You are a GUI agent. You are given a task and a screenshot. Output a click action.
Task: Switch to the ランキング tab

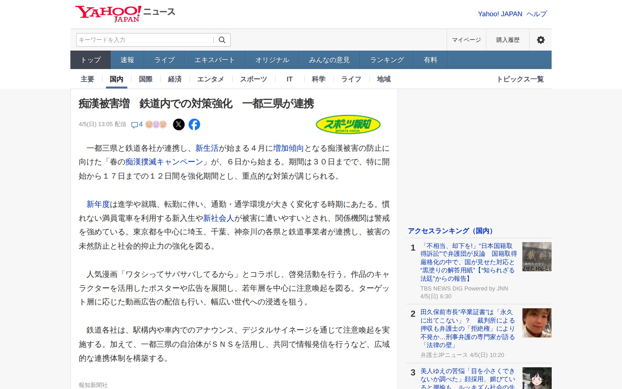[386, 60]
